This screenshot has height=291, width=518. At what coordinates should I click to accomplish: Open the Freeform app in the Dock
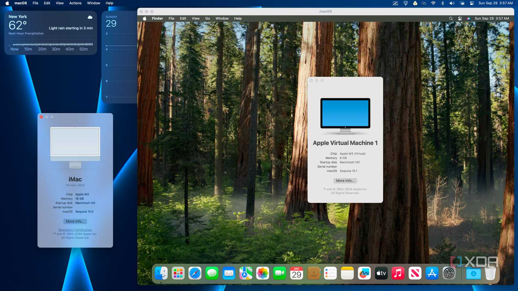(x=364, y=273)
